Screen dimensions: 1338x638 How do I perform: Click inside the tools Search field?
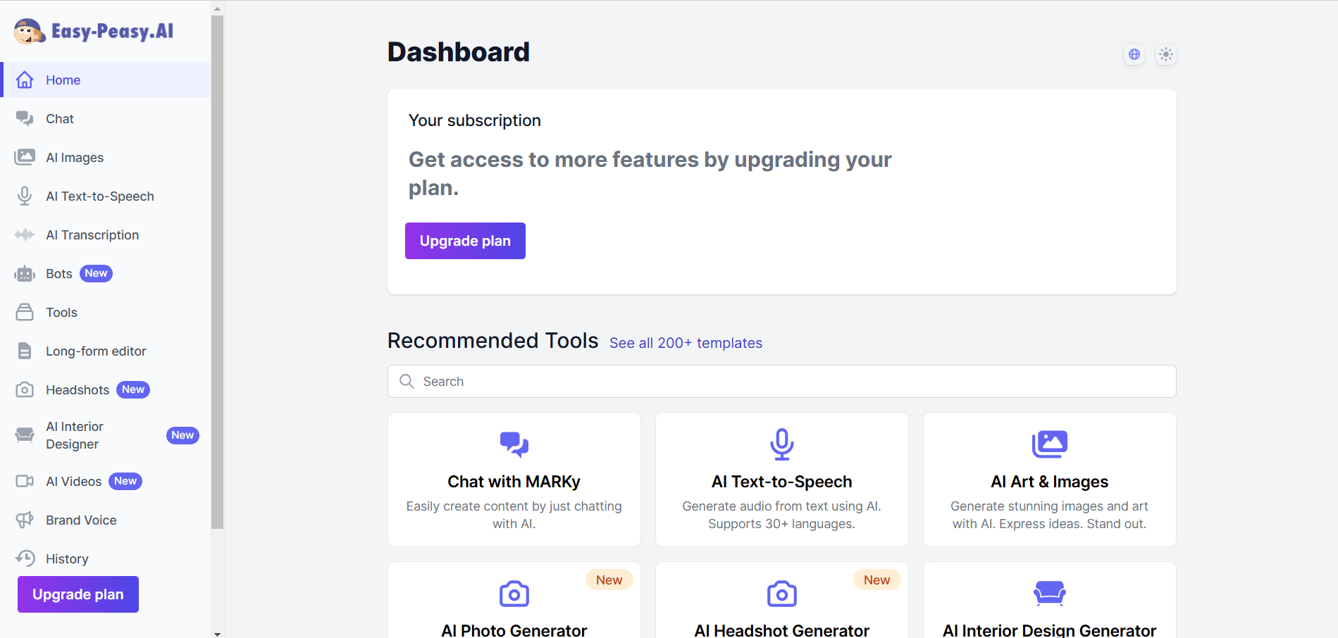(781, 381)
